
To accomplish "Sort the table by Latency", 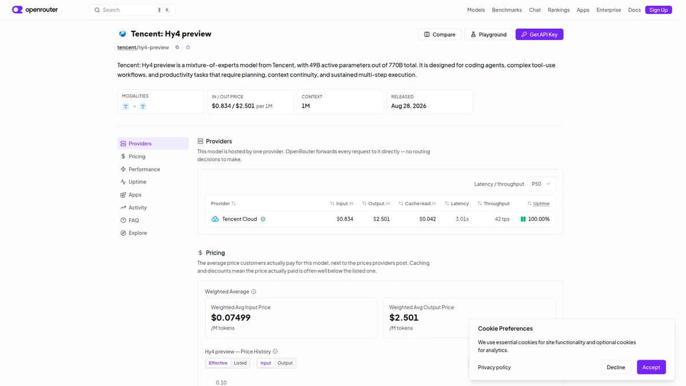I will 457,204.
